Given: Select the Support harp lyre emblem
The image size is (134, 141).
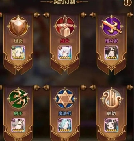Looking at the screenshot, I should 112,99.
